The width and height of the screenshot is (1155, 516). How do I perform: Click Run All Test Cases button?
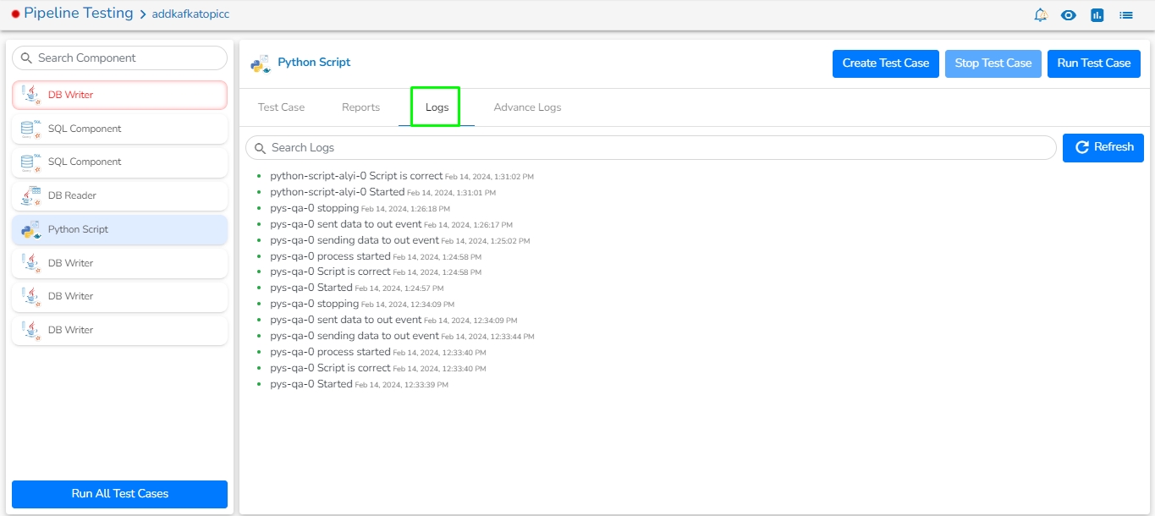[119, 494]
